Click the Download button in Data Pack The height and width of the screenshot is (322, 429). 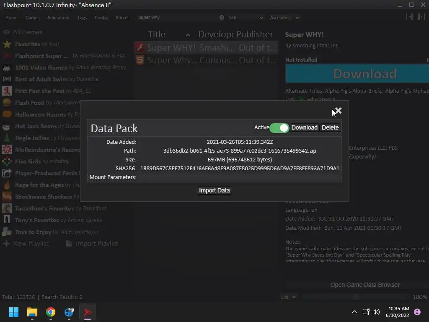click(304, 127)
